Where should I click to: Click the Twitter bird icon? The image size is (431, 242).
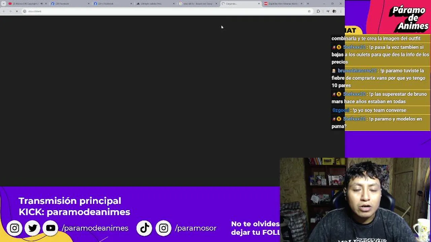33,228
